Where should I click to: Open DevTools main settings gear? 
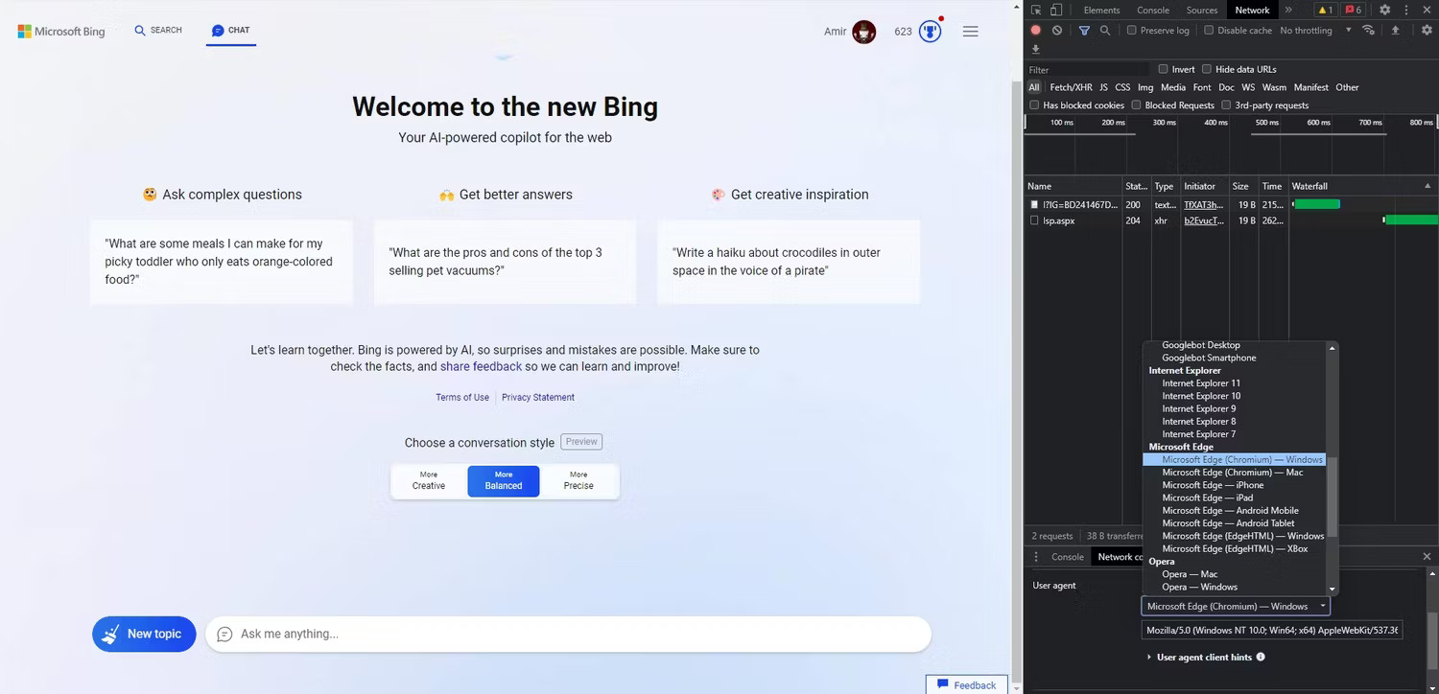[1384, 10]
